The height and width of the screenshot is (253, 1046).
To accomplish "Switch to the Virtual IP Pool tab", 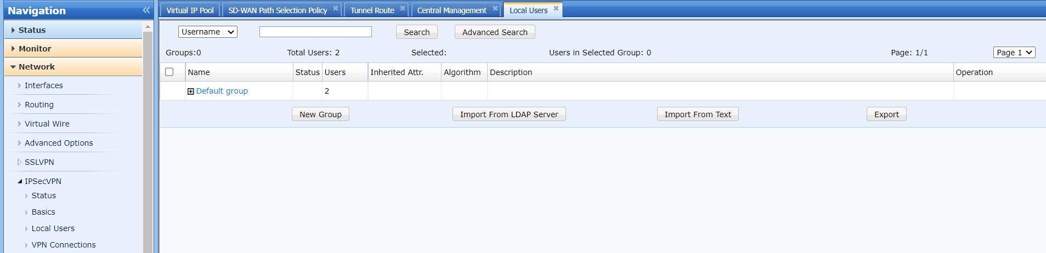I will [x=190, y=10].
